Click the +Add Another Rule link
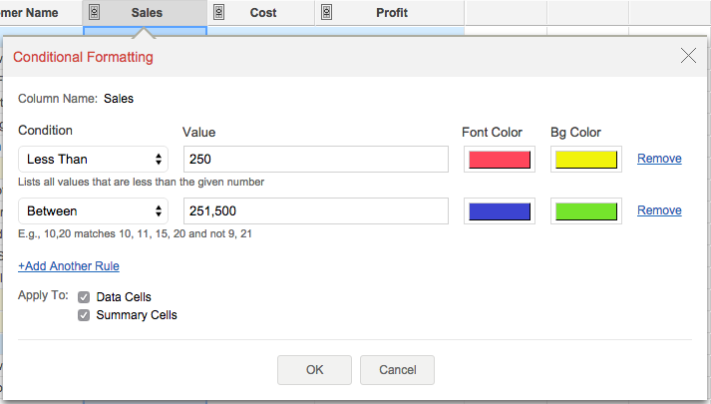The image size is (711, 404). coord(69,266)
